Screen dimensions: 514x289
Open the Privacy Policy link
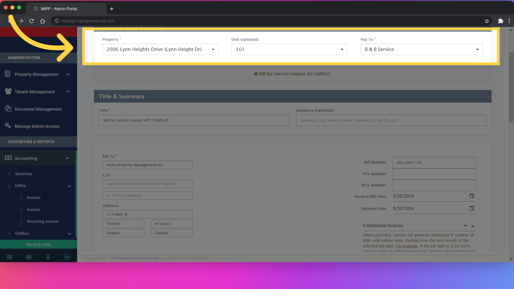(169, 258)
